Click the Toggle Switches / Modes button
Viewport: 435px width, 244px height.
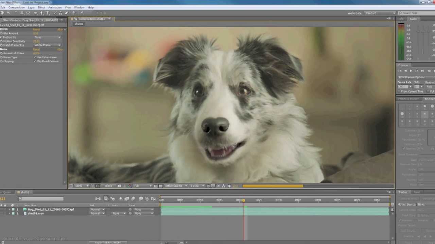click(x=108, y=242)
